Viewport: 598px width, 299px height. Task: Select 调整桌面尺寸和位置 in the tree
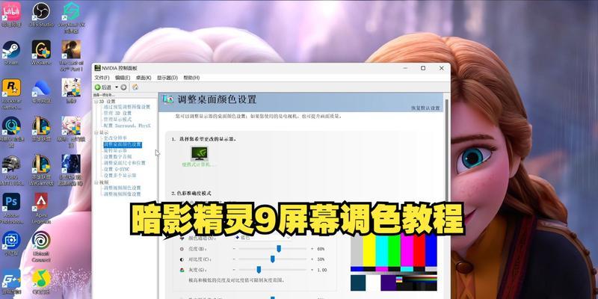(x=125, y=163)
